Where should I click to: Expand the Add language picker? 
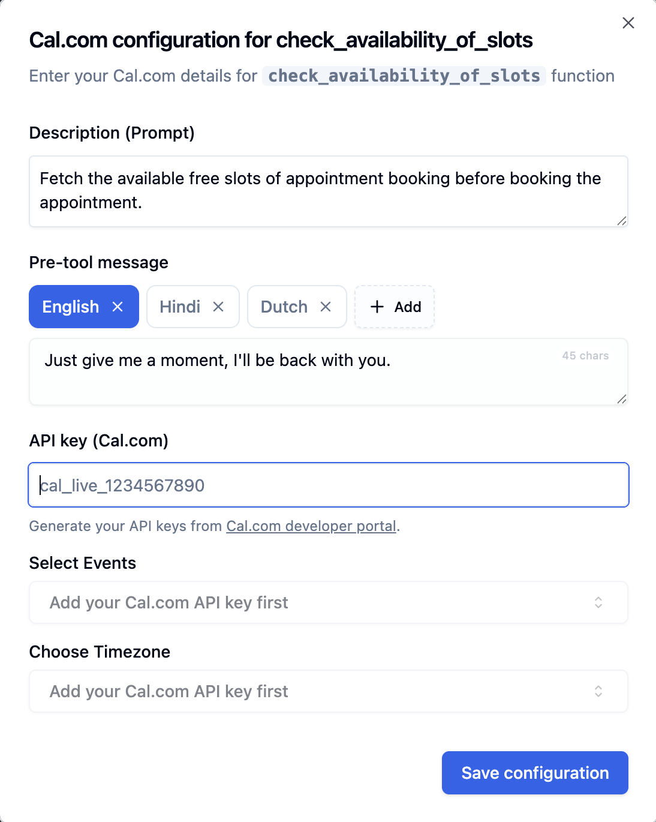click(x=394, y=307)
